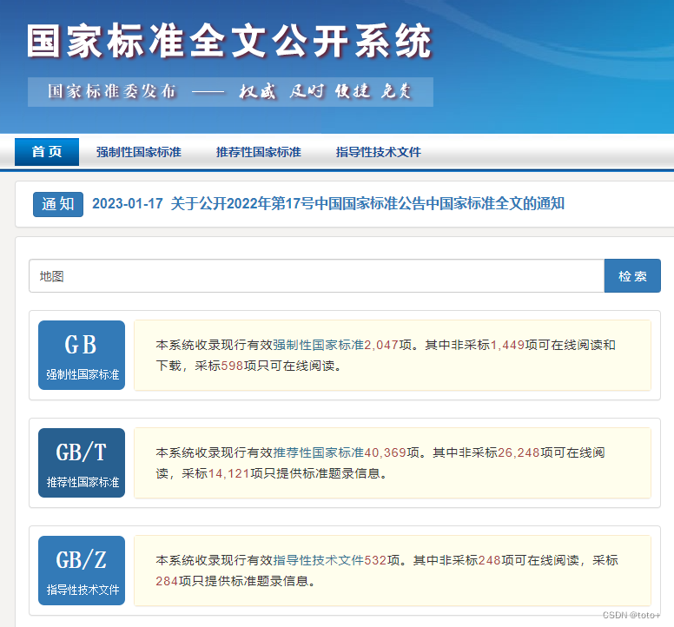Click the 40,369 count in GB/T description
Viewport: 674px width, 627px height.
point(385,452)
